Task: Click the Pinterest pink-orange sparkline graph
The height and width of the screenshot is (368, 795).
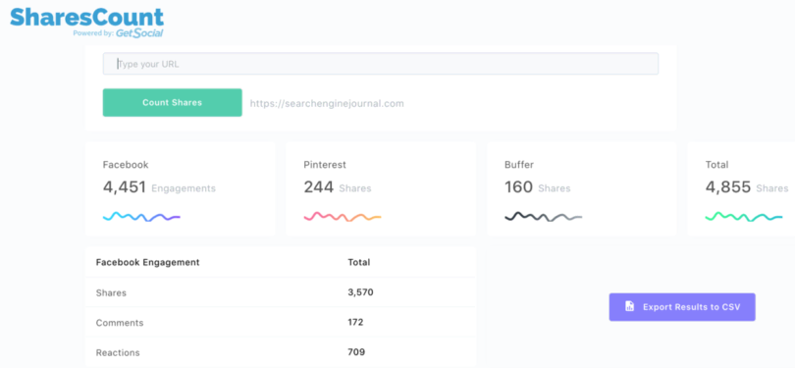Action: coord(343,217)
